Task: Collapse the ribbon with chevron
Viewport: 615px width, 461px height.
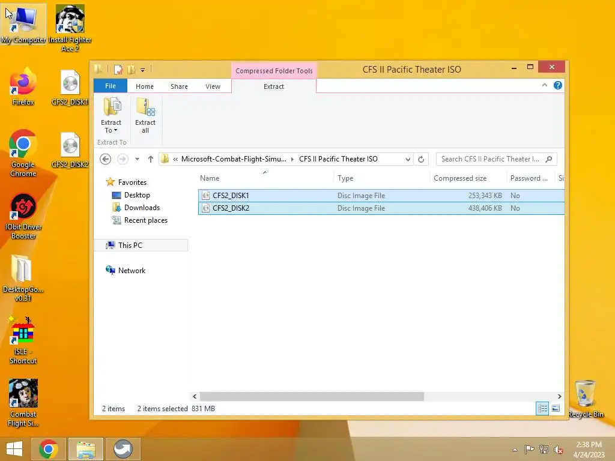Action: tap(544, 85)
